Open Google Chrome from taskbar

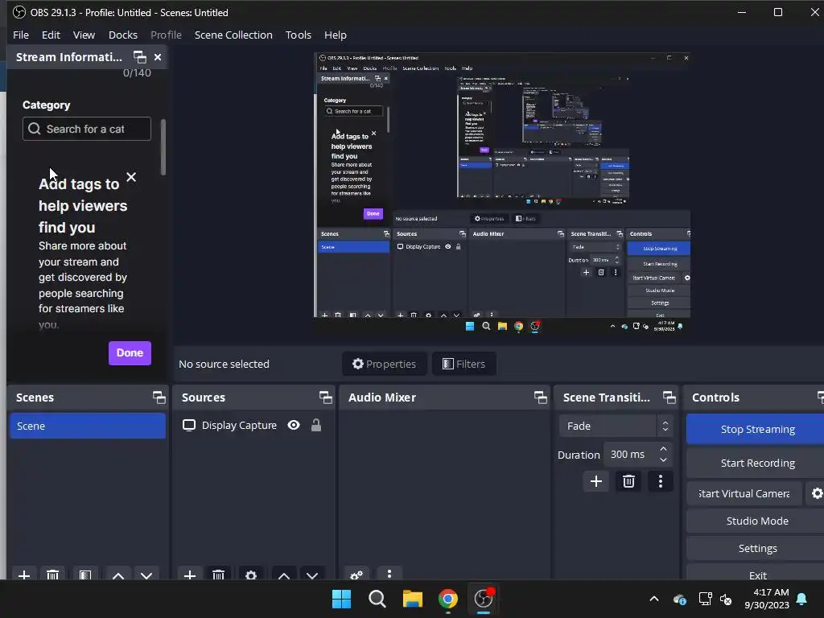coord(448,599)
